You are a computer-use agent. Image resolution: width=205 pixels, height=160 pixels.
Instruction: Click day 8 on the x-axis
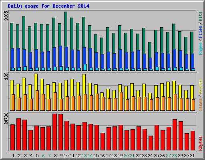pyautogui.click(x=55, y=156)
